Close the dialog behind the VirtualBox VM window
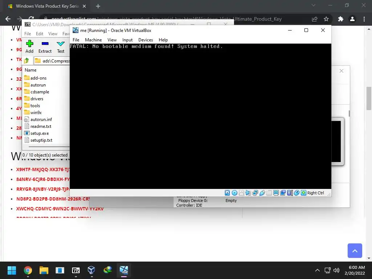This screenshot has width=372, height=279. [x=341, y=71]
